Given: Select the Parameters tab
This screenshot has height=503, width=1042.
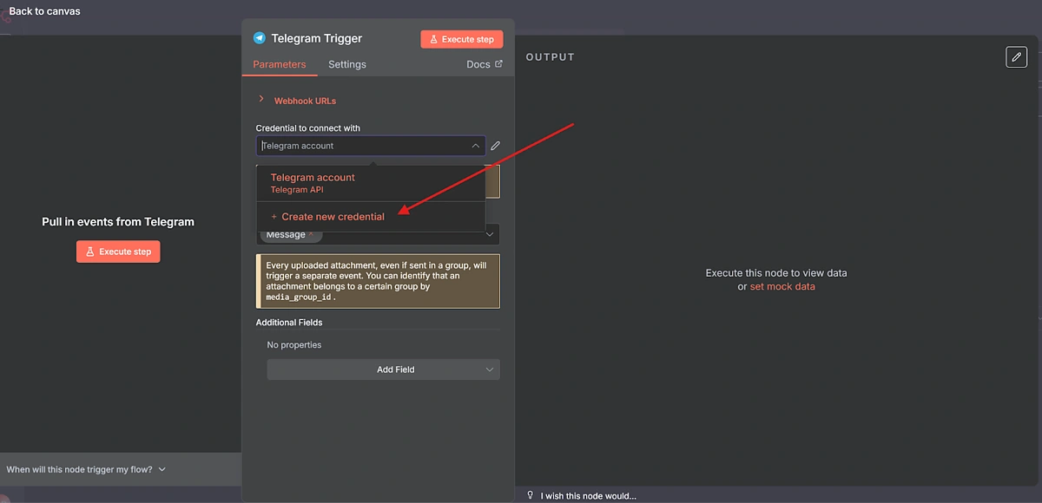Looking at the screenshot, I should pyautogui.click(x=279, y=64).
